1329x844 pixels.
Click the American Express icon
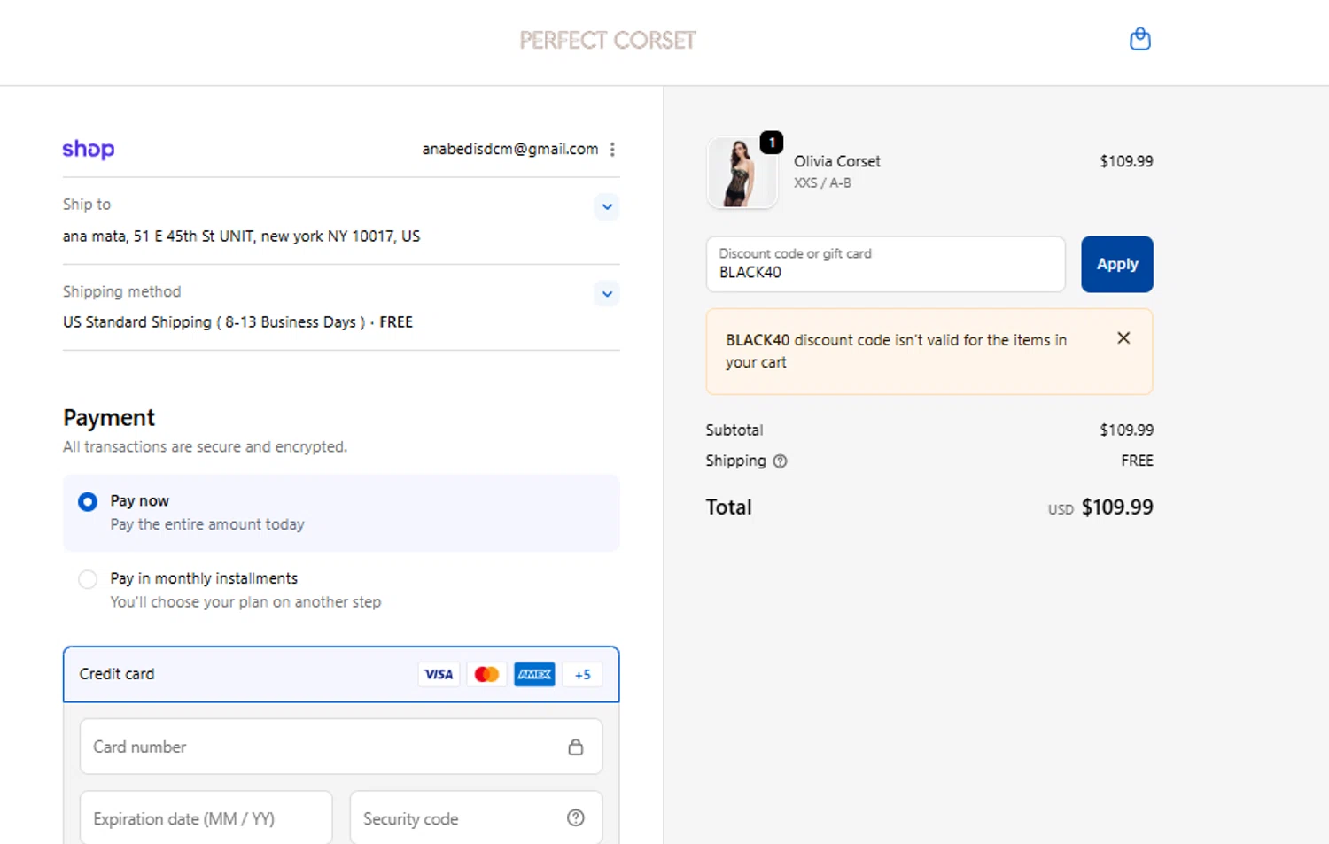[534, 675]
